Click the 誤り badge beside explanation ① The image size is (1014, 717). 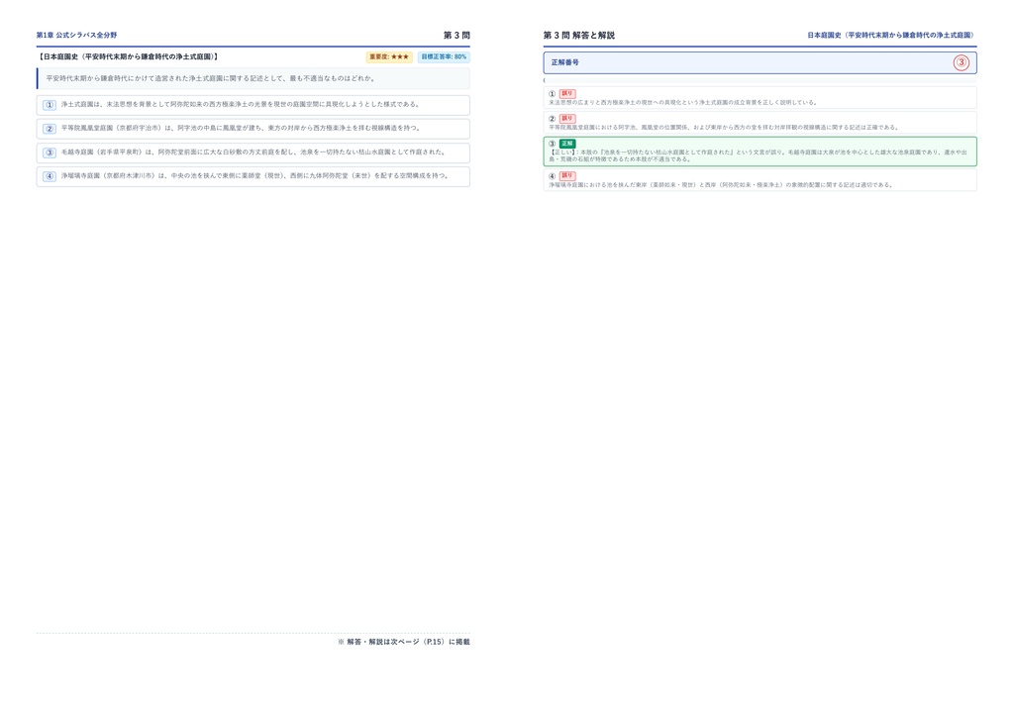click(x=567, y=94)
